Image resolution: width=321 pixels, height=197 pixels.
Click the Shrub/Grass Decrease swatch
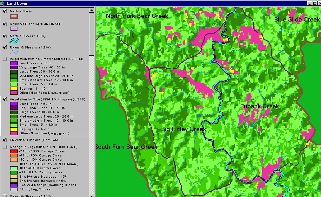pyautogui.click(x=14, y=177)
